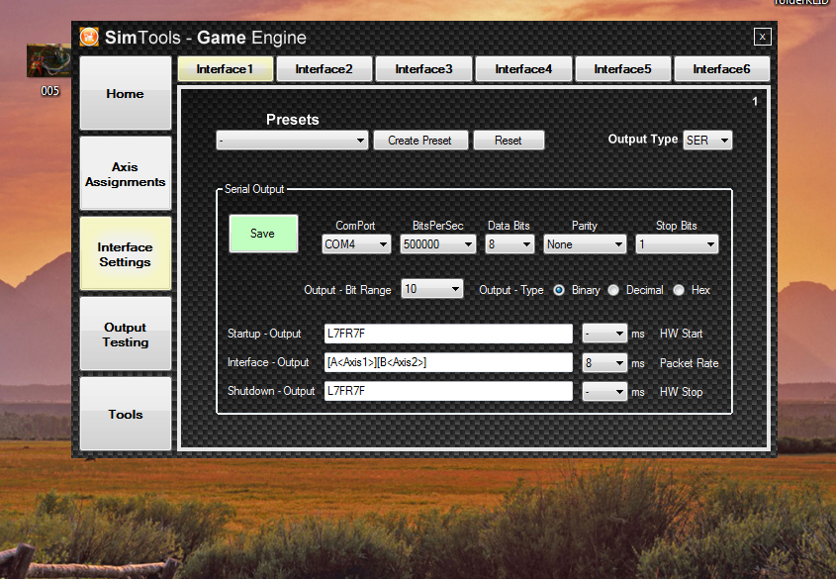Open the HW Stop ms dropdown
This screenshot has width=836, height=579.
[x=604, y=392]
